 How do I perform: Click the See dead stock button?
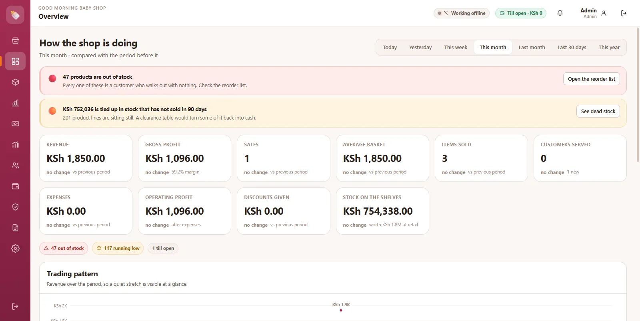click(x=598, y=111)
